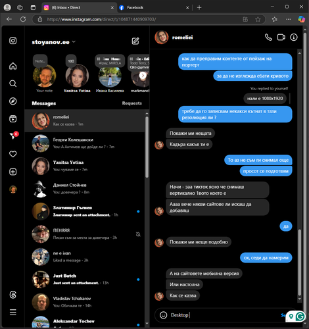Open the Search icon in sidebar
This screenshot has height=329, width=309.
[x=13, y=84]
